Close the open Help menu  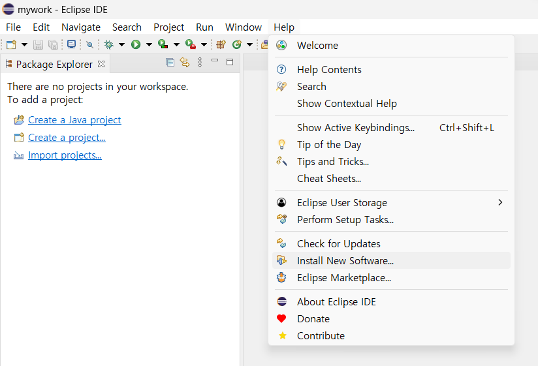point(284,27)
